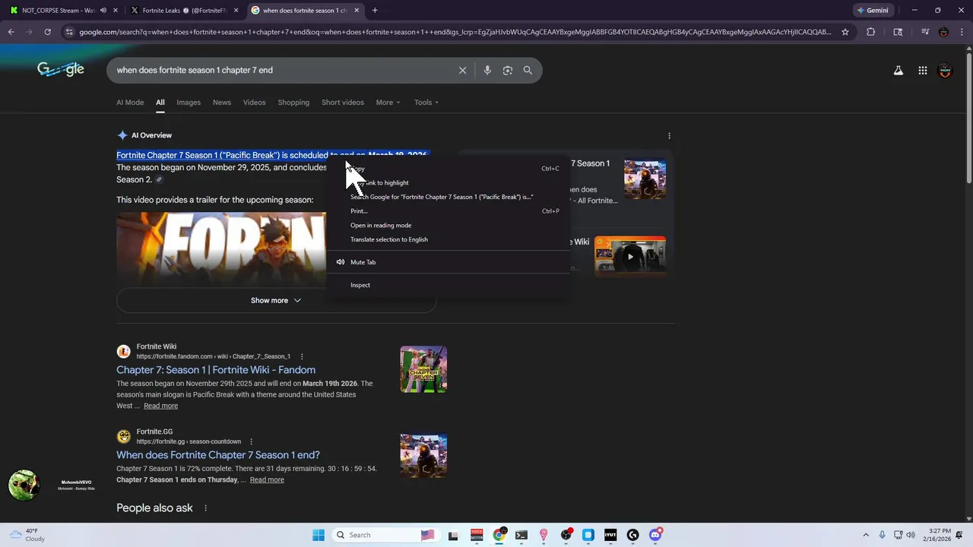Viewport: 973px width, 547px height.
Task: Expand the More search filters dropdown
Action: (388, 103)
